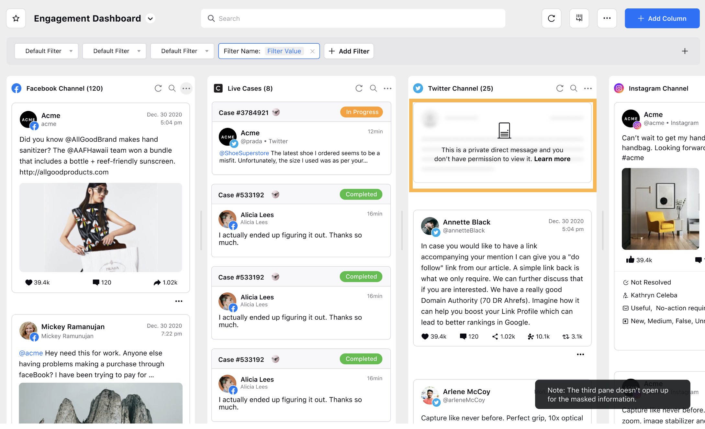The image size is (705, 429).
Task: Open more options below Annette Black's tweet
Action: click(x=580, y=355)
